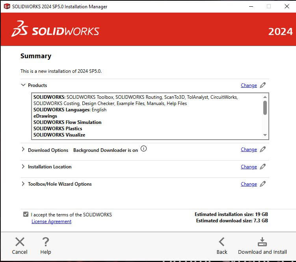The width and height of the screenshot is (296, 262).
Task: Toggle the license agreement acceptance checkbox
Action: pos(26,214)
